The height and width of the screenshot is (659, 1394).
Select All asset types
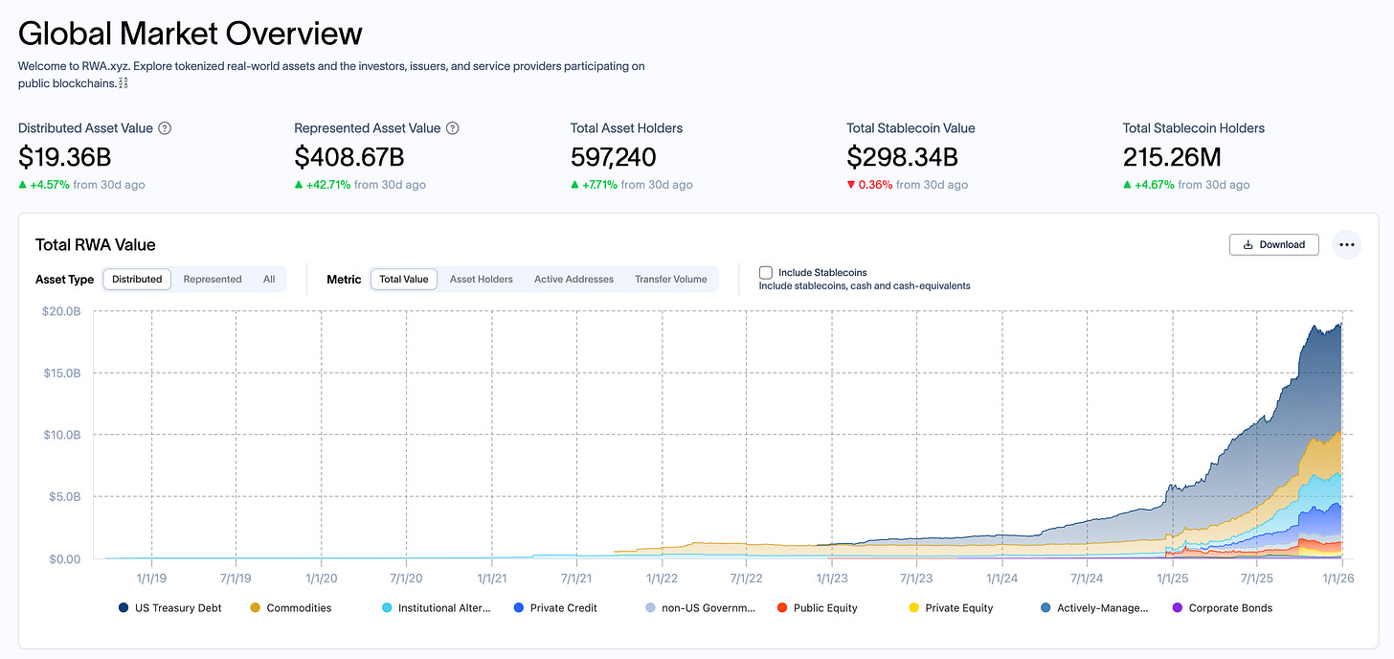(269, 279)
